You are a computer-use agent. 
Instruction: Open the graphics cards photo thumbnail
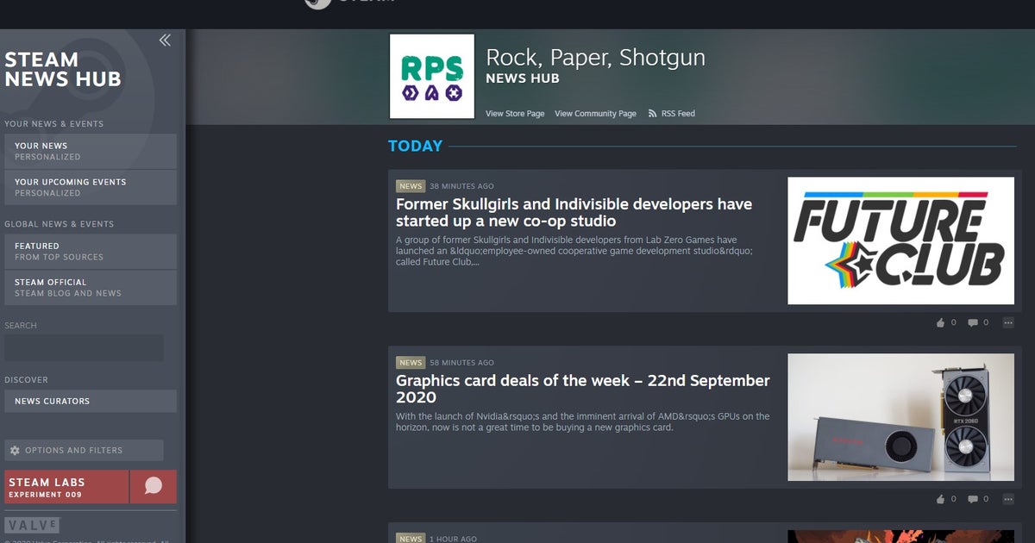coord(901,417)
